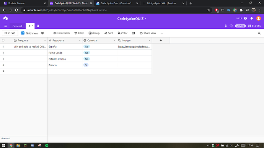Open the Airtable home logo
This screenshot has width=264, height=148.
(x=5, y=18)
